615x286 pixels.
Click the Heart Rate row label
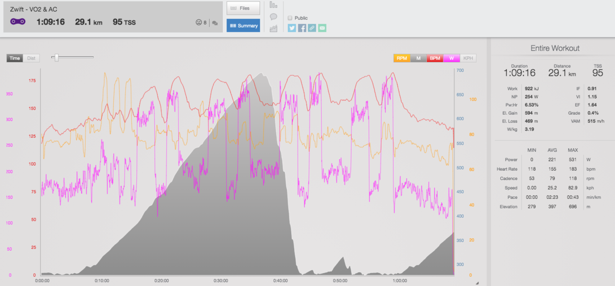[x=507, y=169]
